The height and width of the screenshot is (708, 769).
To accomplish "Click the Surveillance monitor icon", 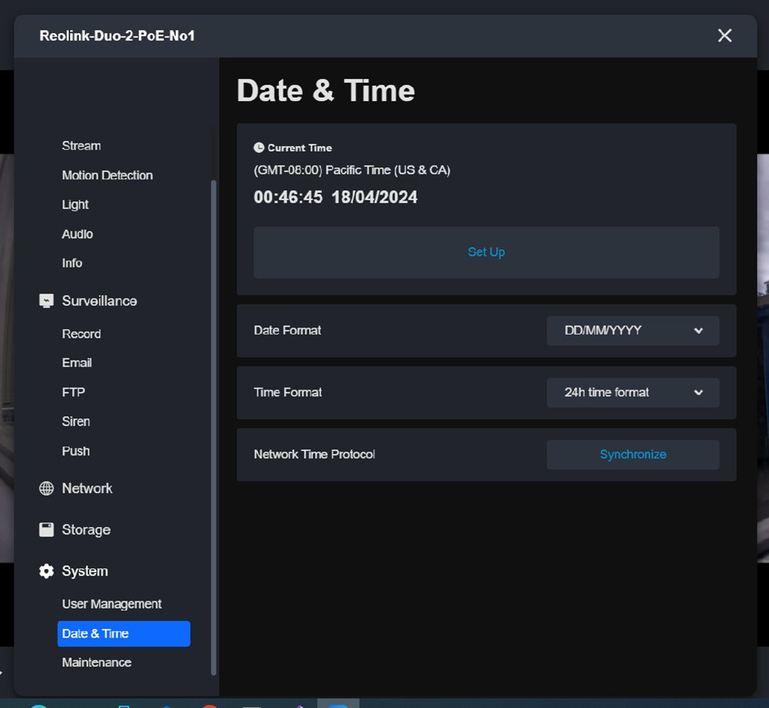I will point(46,301).
